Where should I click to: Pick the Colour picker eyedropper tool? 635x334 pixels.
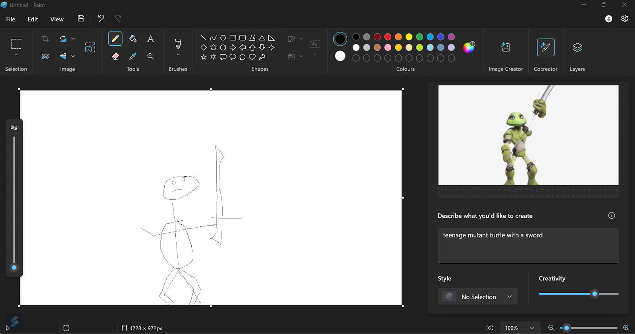(133, 56)
